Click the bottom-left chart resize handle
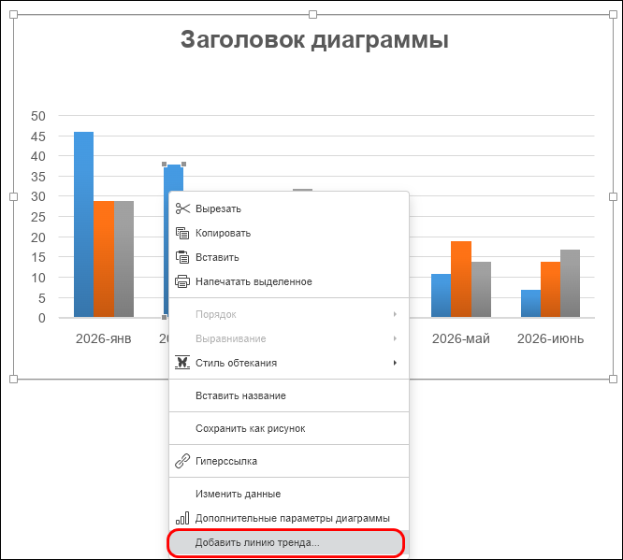The image size is (623, 560). tap(13, 379)
